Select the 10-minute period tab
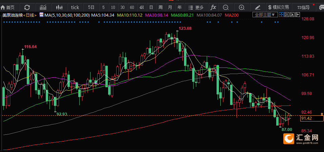This screenshot has width=324, height=152. pos(113,7)
